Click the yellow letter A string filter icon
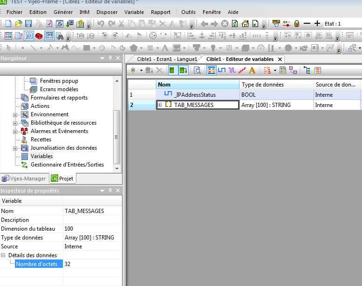 click(252, 70)
